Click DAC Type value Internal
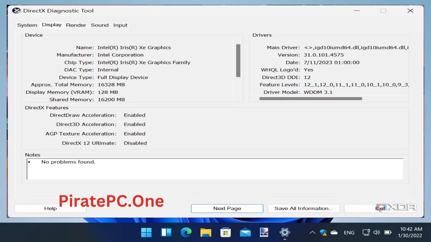 pos(108,70)
